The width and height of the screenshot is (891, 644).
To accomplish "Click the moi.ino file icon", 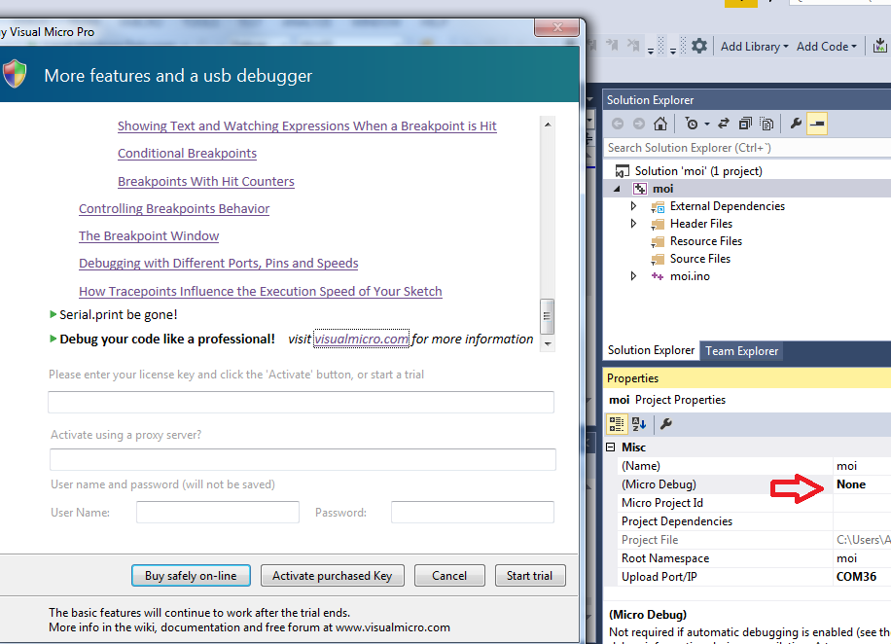I will point(658,276).
